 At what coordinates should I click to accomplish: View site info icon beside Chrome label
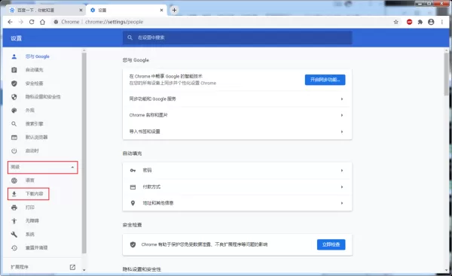(56, 22)
